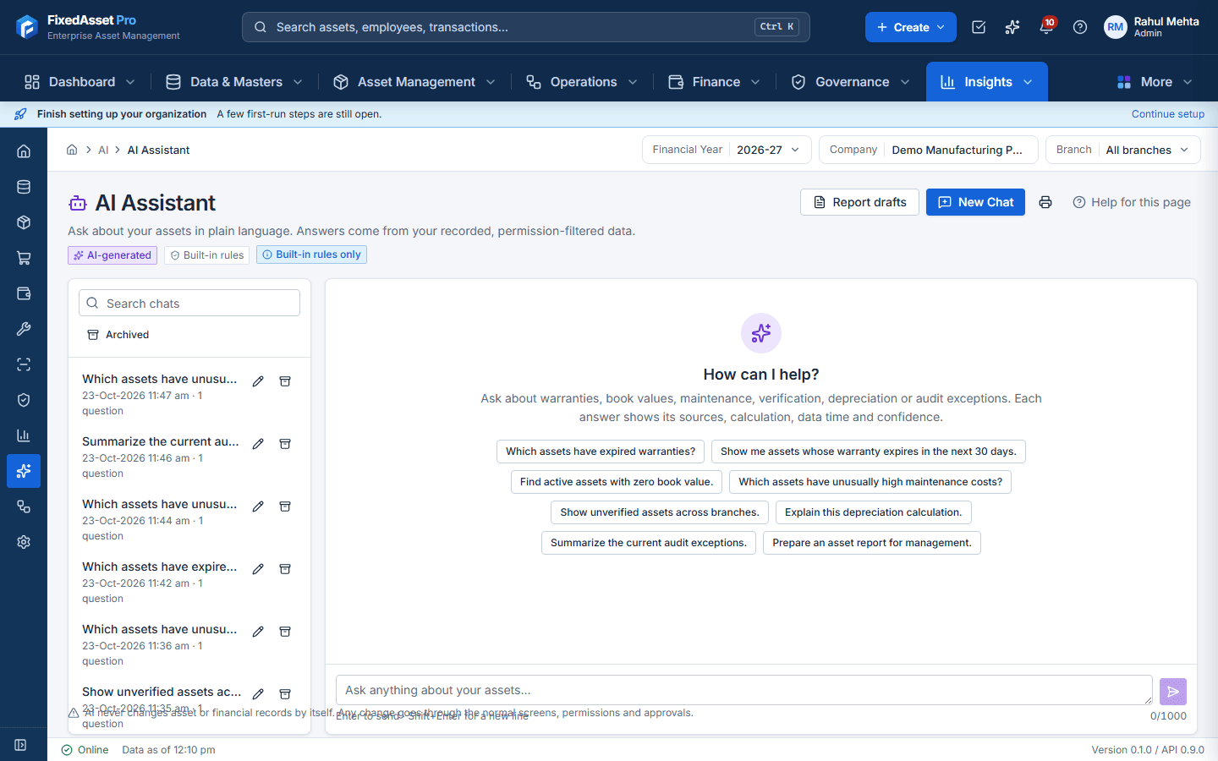Open the cube asset icon in sidebar
This screenshot has height=761, width=1218.
click(24, 222)
